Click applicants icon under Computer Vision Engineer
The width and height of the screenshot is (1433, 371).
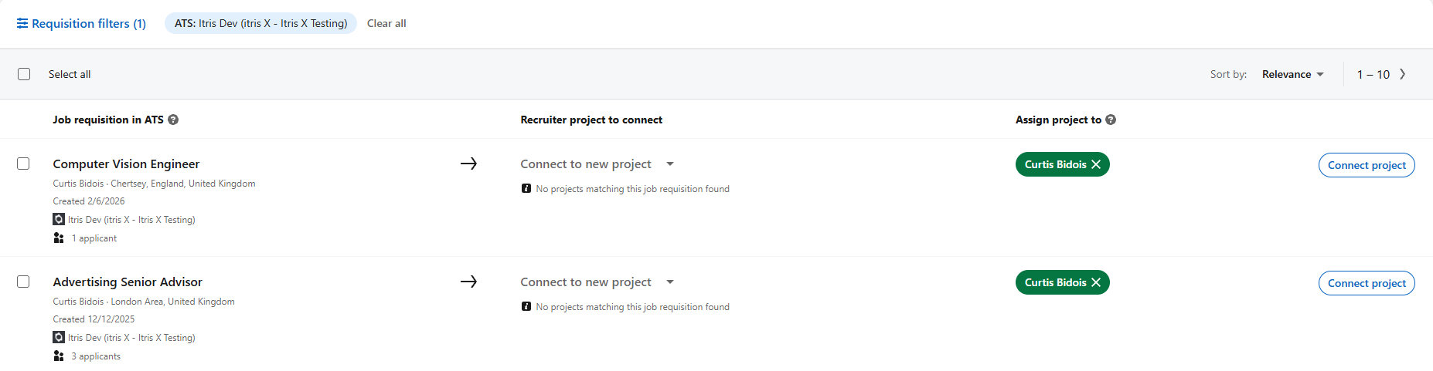coord(59,238)
